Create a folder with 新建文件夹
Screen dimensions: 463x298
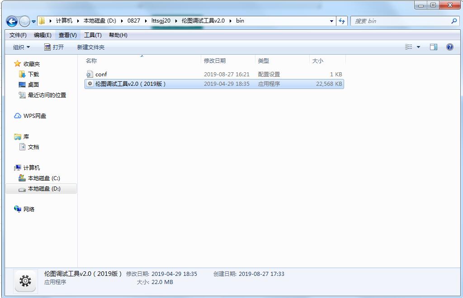[90, 47]
